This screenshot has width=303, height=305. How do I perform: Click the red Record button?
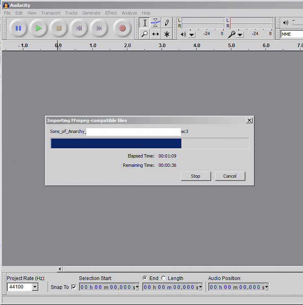pyautogui.click(x=122, y=28)
